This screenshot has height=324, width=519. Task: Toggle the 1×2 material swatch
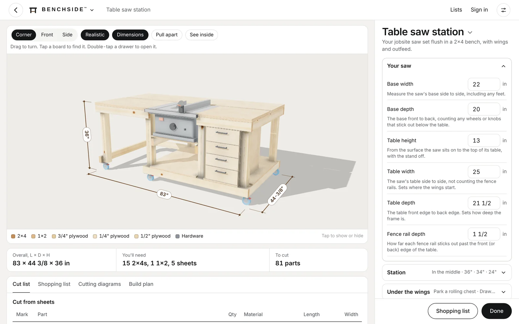click(x=39, y=236)
